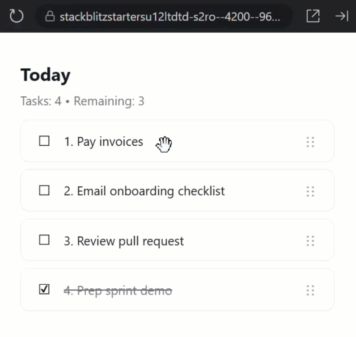The width and height of the screenshot is (356, 337).
Task: Select the '2. Email onboarding checklist' text
Action: point(144,191)
